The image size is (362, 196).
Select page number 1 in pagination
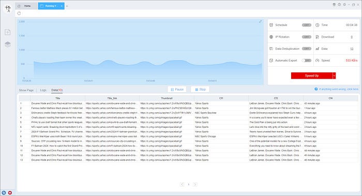pos(189,184)
